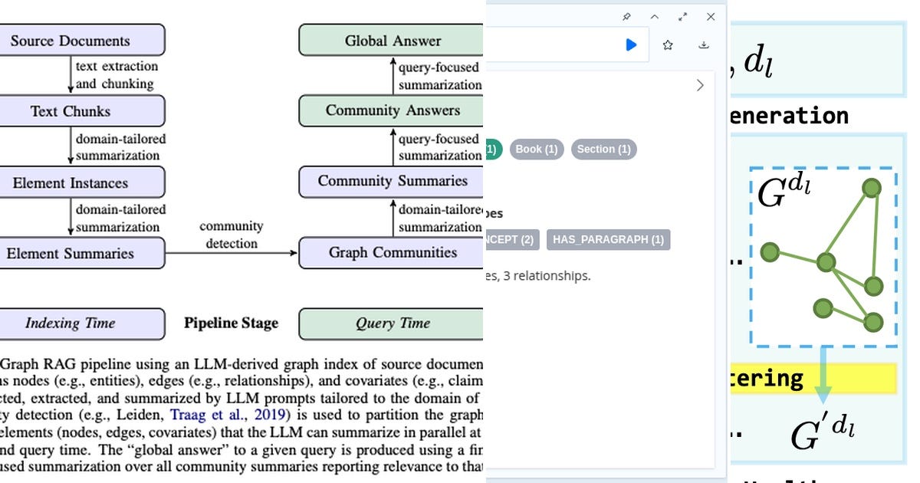Expand the result frame to fullscreen
This screenshot has width=920, height=483.
click(x=683, y=16)
